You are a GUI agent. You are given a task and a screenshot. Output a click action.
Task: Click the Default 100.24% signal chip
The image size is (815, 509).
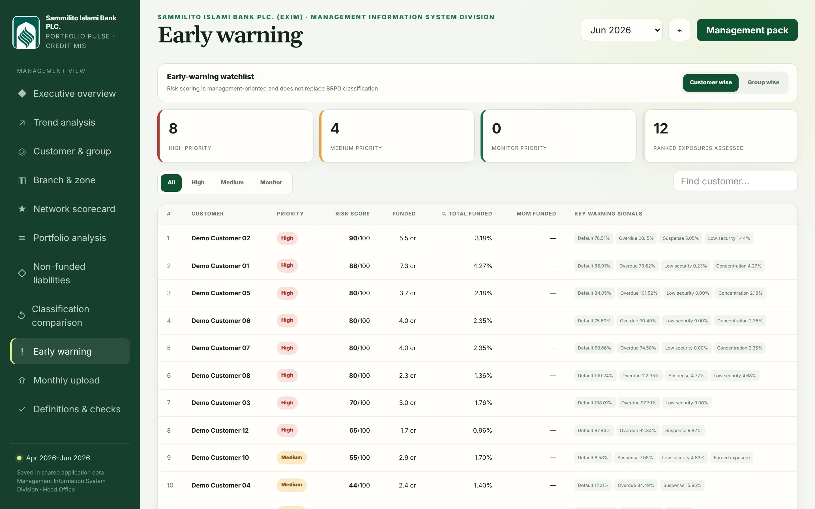pyautogui.click(x=595, y=376)
